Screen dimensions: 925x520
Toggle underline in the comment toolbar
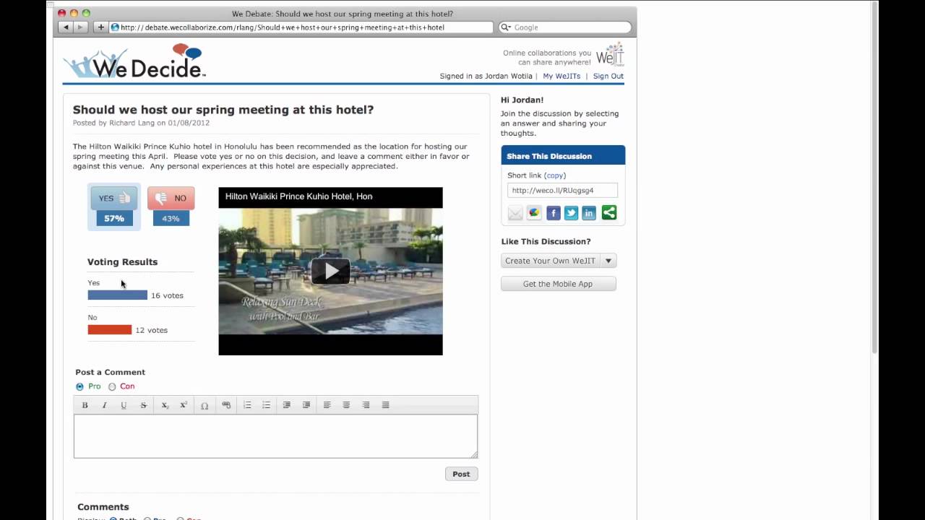(124, 405)
